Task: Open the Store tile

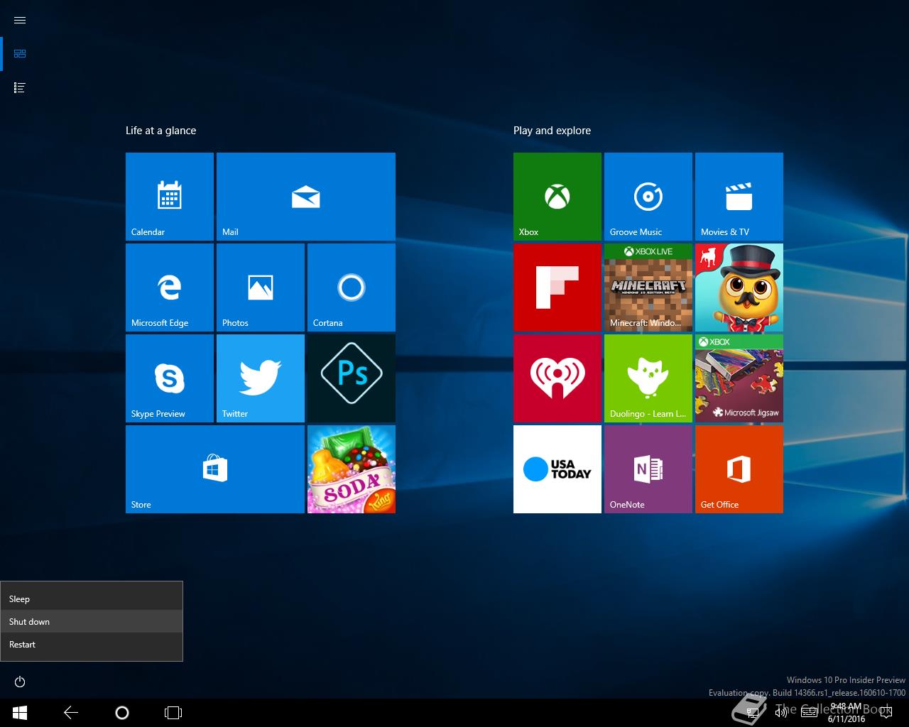Action: pyautogui.click(x=215, y=469)
